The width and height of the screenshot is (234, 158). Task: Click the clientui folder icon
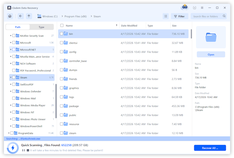click(x=66, y=43)
